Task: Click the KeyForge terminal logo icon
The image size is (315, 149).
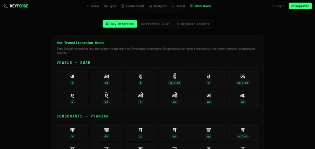Action: coord(5,6)
